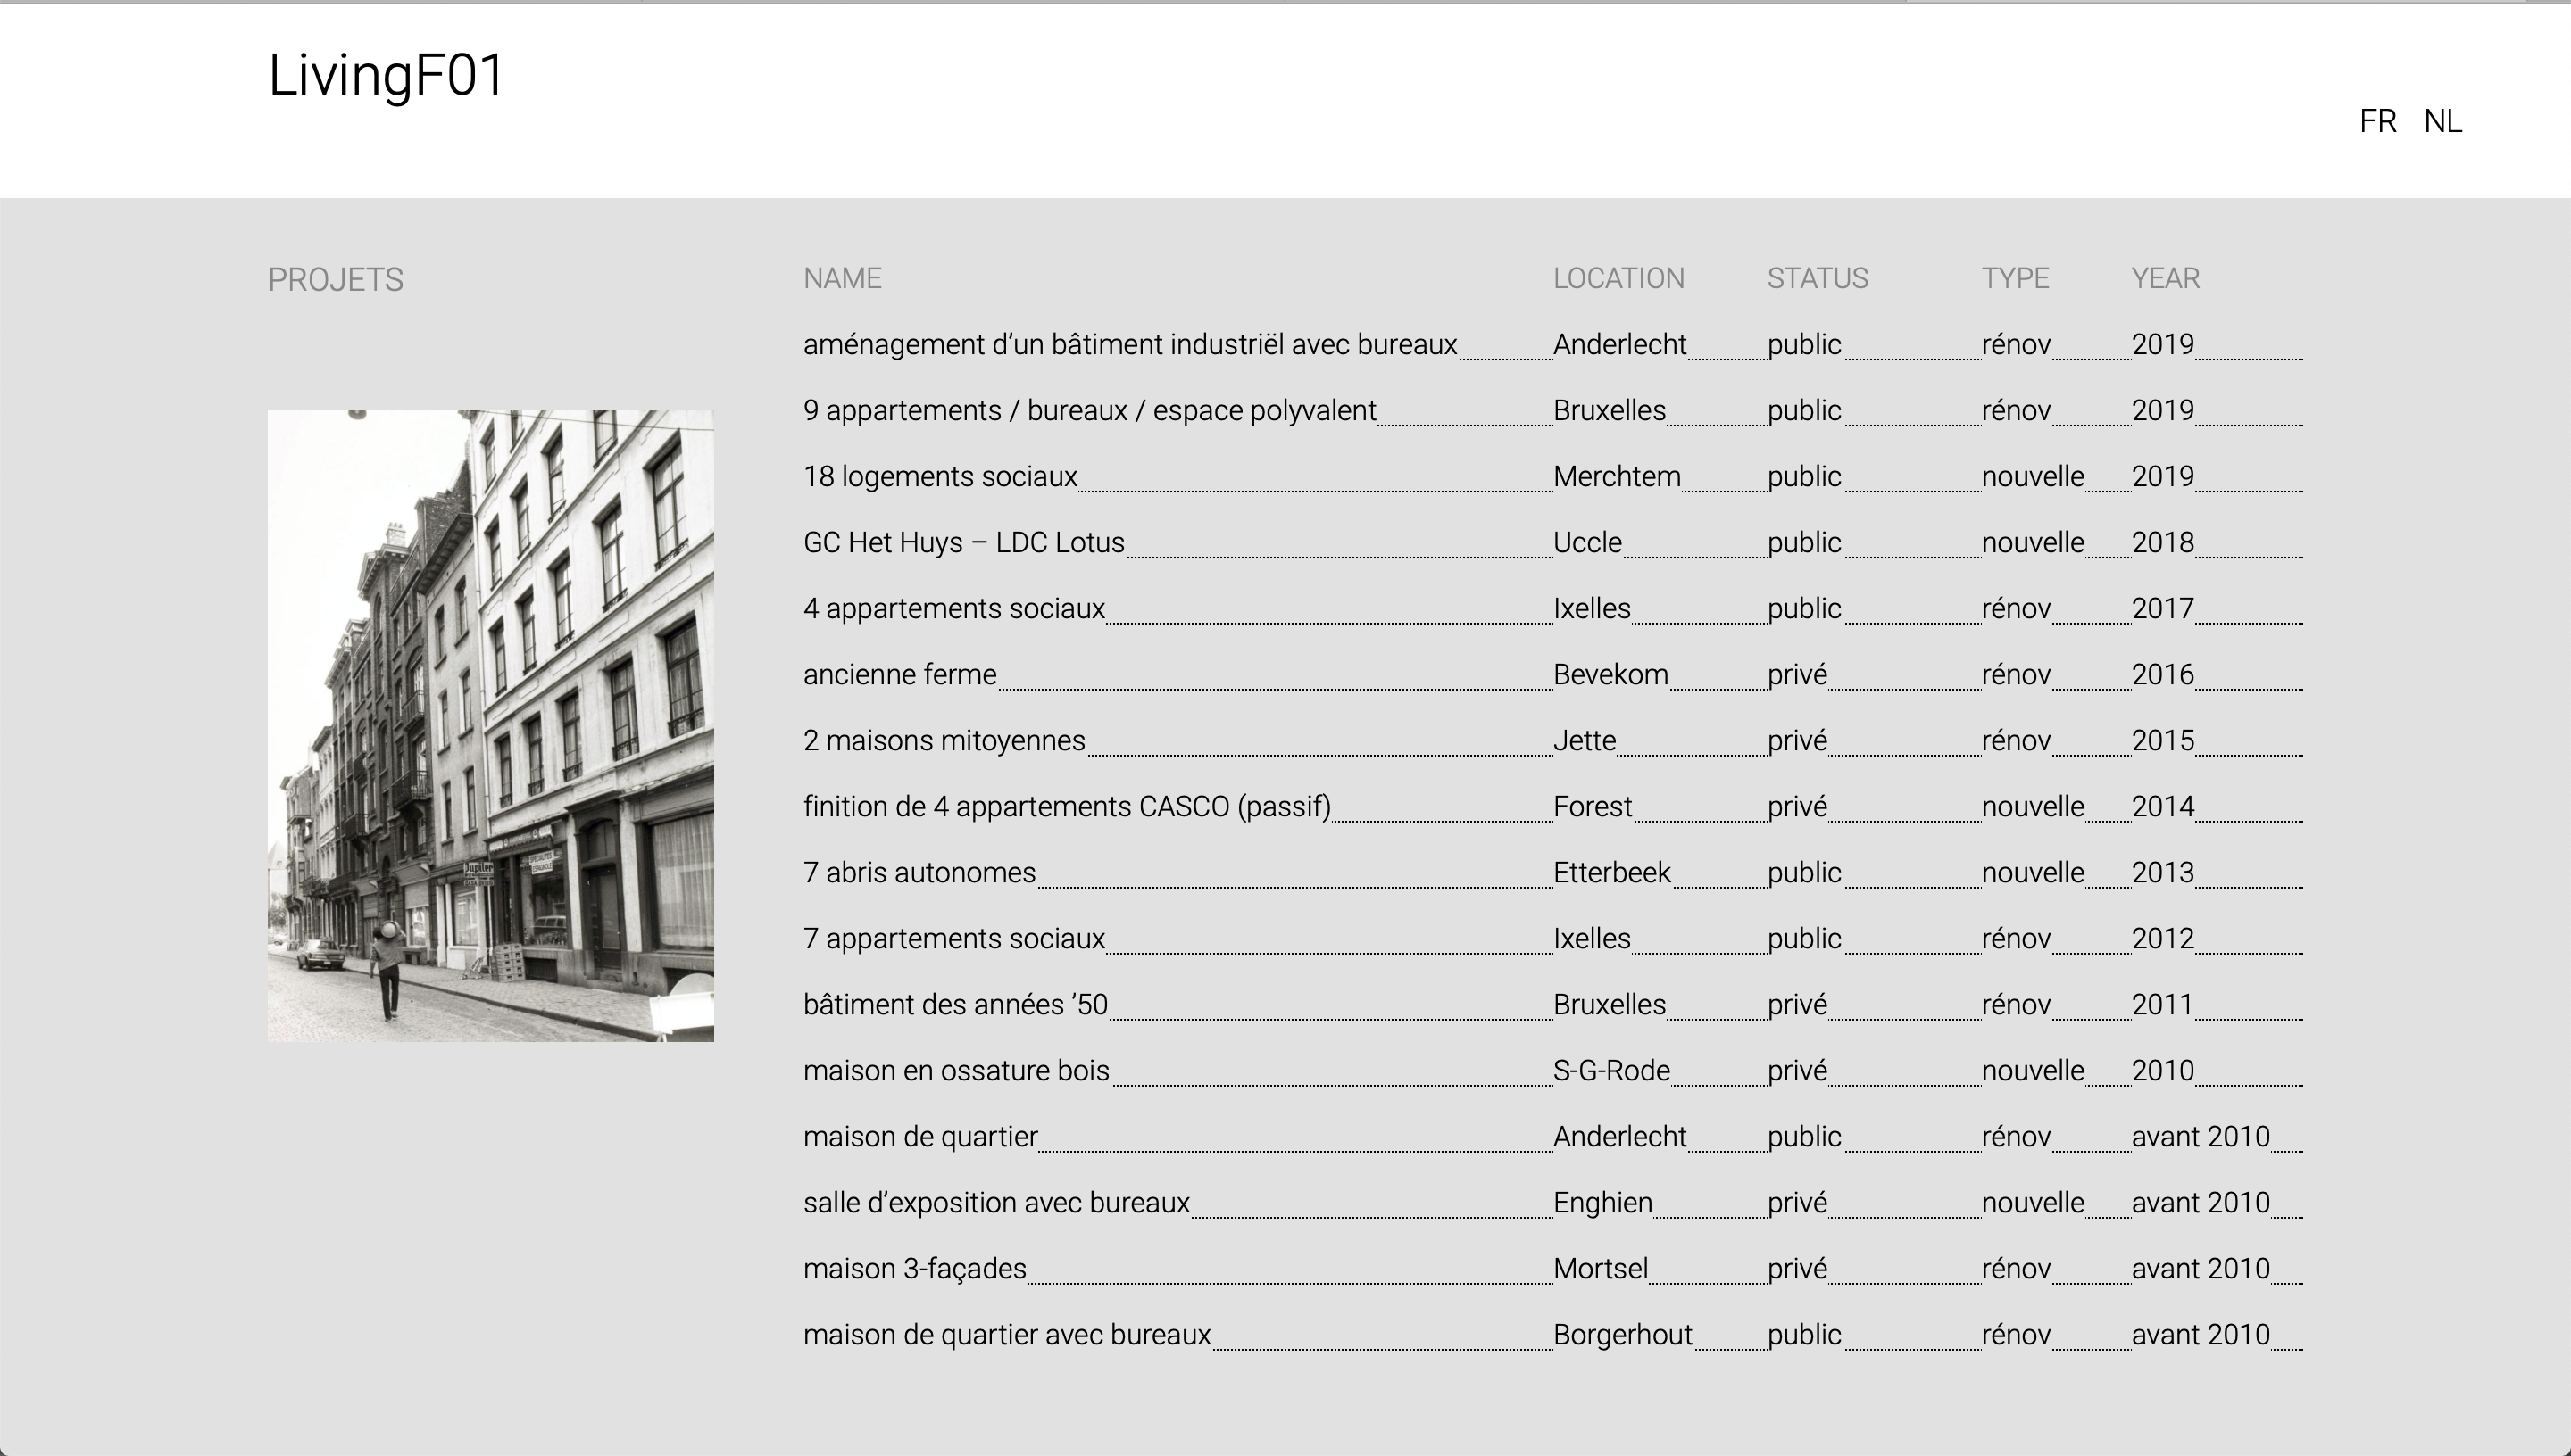2571x1456 pixels.
Task: Click the year 2015 cell
Action: 2163,741
